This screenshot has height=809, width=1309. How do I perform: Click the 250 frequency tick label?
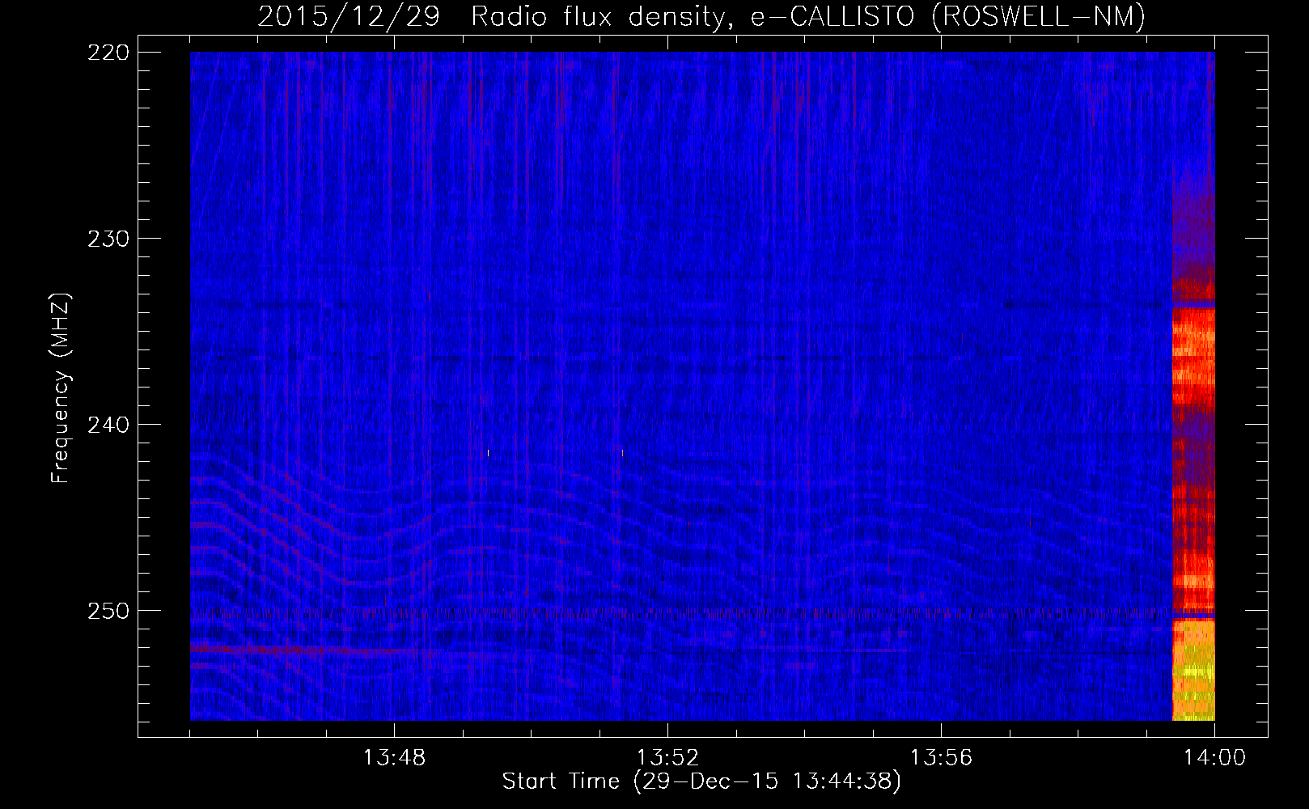pyautogui.click(x=108, y=611)
